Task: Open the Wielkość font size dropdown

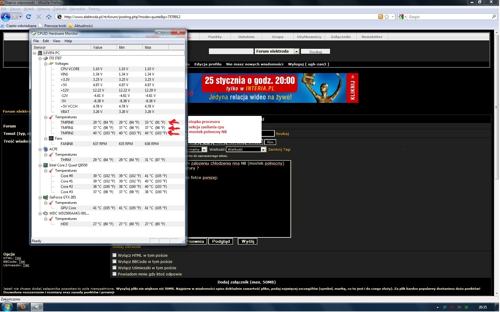Action: point(246,149)
